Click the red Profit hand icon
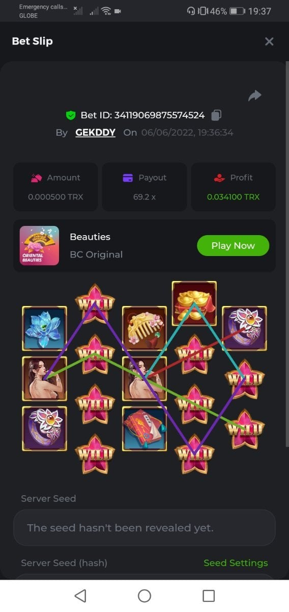 [219, 177]
